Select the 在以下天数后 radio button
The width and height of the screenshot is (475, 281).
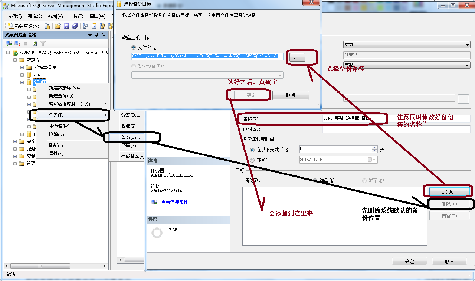tap(253, 150)
